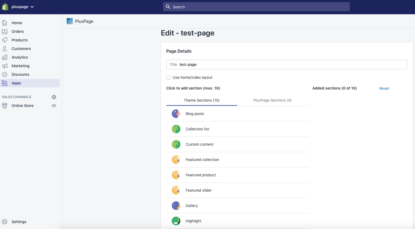
Task: Click the Highlight section icon
Action: point(176,221)
